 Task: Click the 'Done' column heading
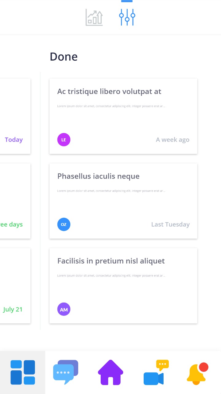64,57
